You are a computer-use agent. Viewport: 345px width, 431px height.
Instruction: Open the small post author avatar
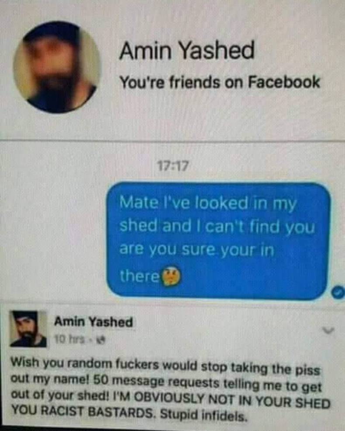(x=28, y=329)
